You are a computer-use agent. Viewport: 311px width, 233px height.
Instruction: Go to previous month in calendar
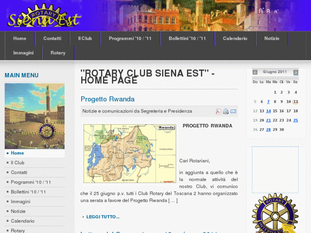(255, 72)
